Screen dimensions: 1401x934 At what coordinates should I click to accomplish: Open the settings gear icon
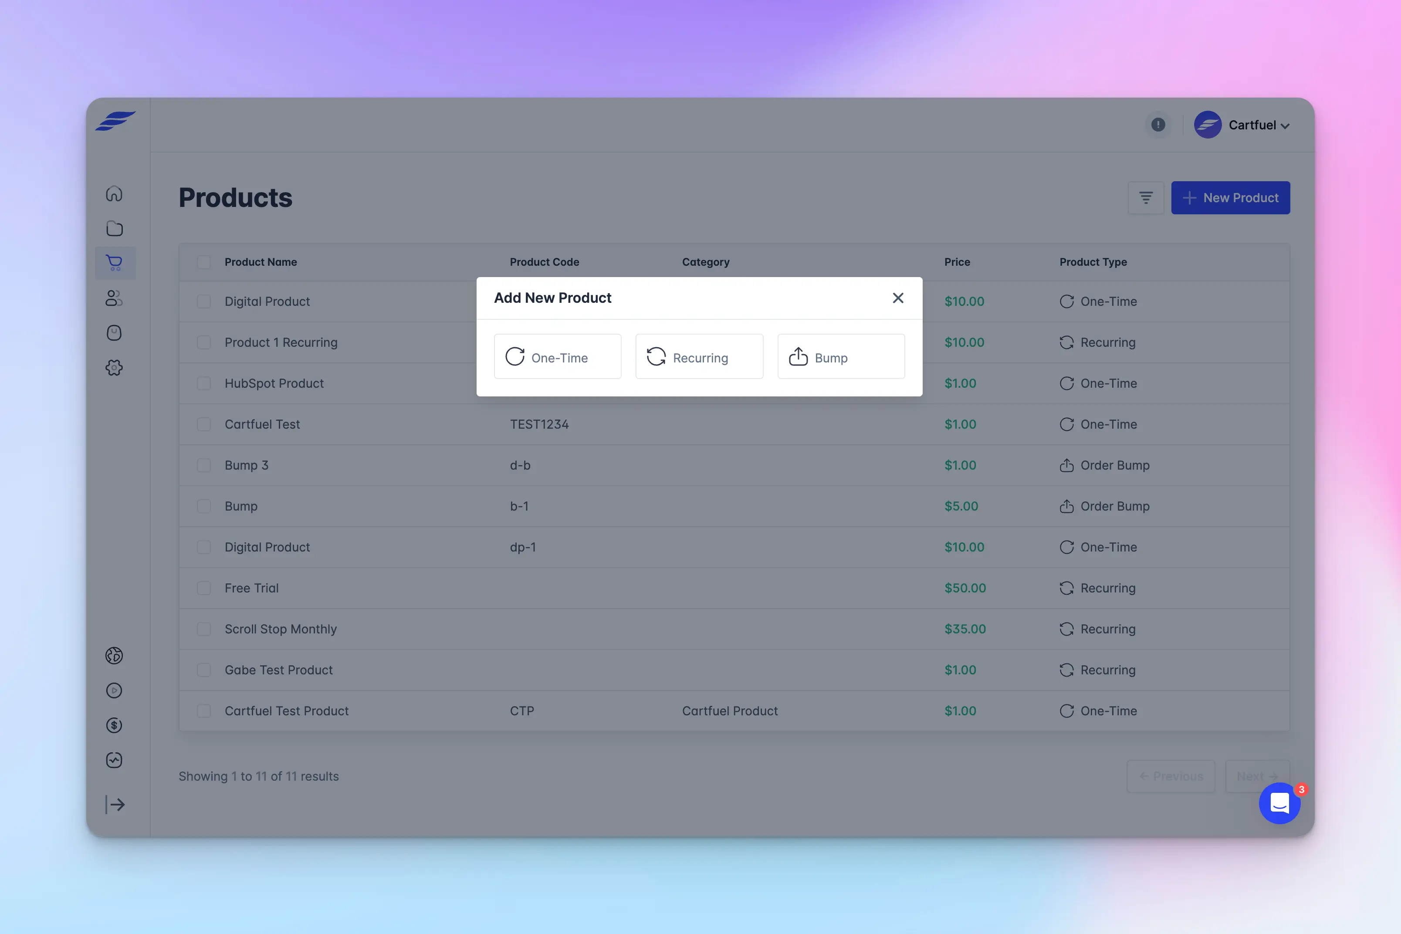[x=115, y=368]
